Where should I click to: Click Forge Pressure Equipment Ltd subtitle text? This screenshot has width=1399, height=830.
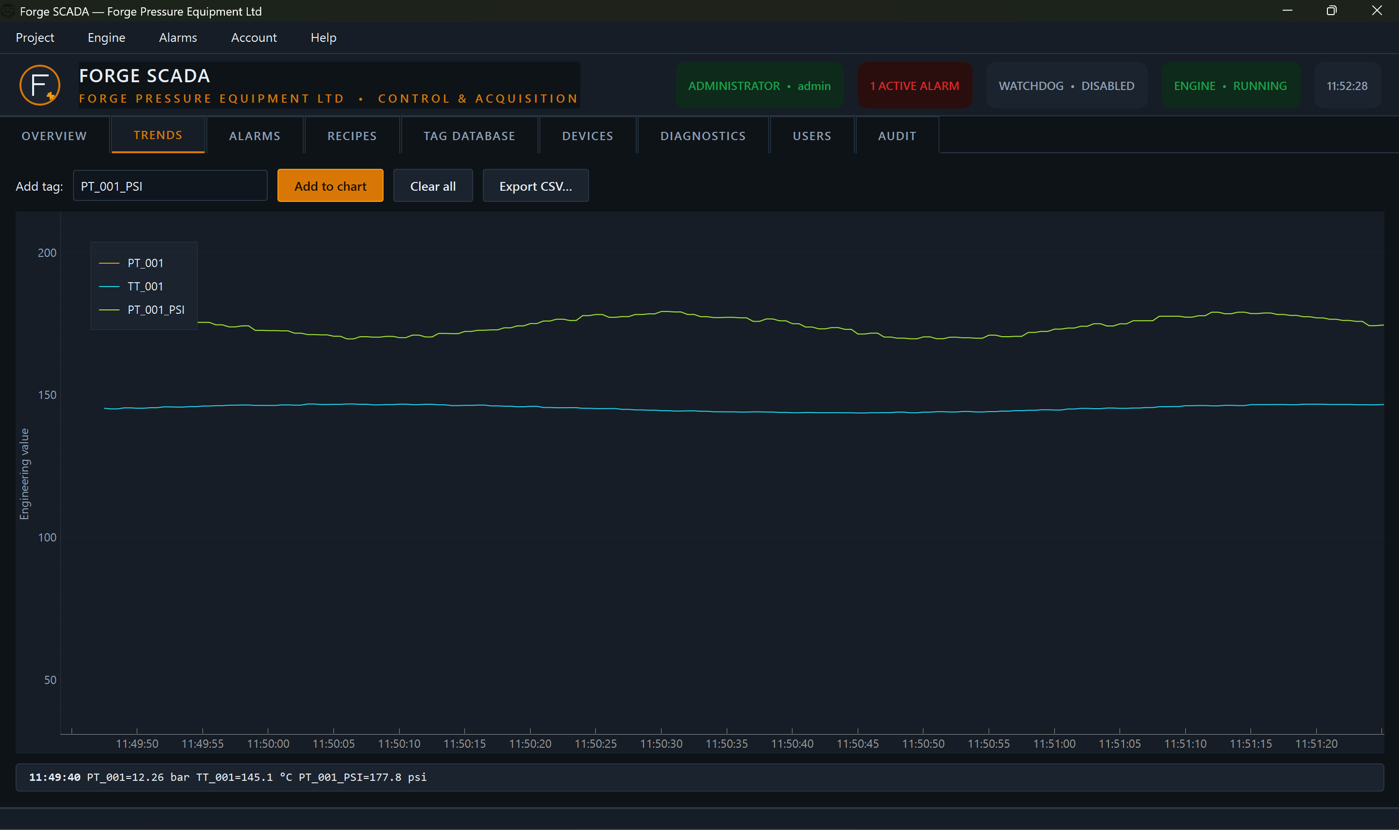(212, 98)
